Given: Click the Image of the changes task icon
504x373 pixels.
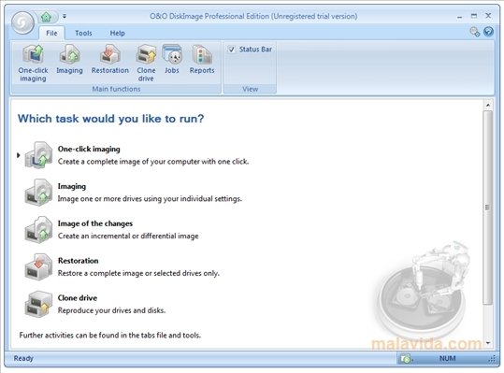Looking at the screenshot, I should point(38,229).
